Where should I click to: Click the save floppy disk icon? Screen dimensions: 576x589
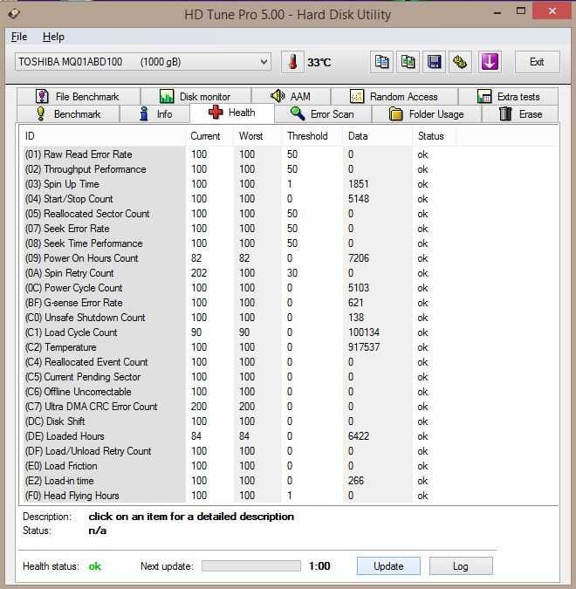435,62
